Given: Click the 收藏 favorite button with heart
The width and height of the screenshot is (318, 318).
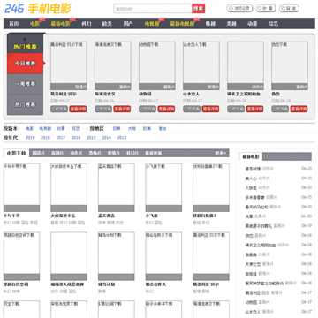Looking at the screenshot, I should pyautogui.click(x=266, y=9).
